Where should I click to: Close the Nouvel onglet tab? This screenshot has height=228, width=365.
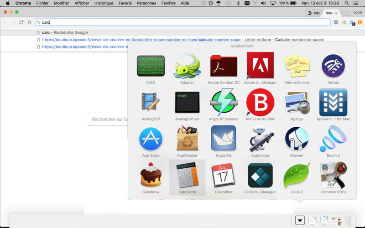(x=336, y=13)
